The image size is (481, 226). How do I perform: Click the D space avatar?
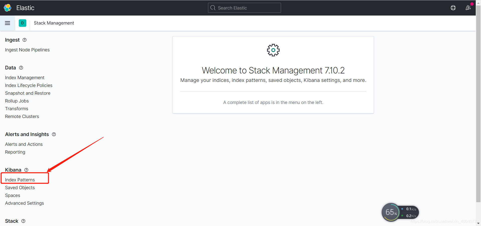pos(23,23)
